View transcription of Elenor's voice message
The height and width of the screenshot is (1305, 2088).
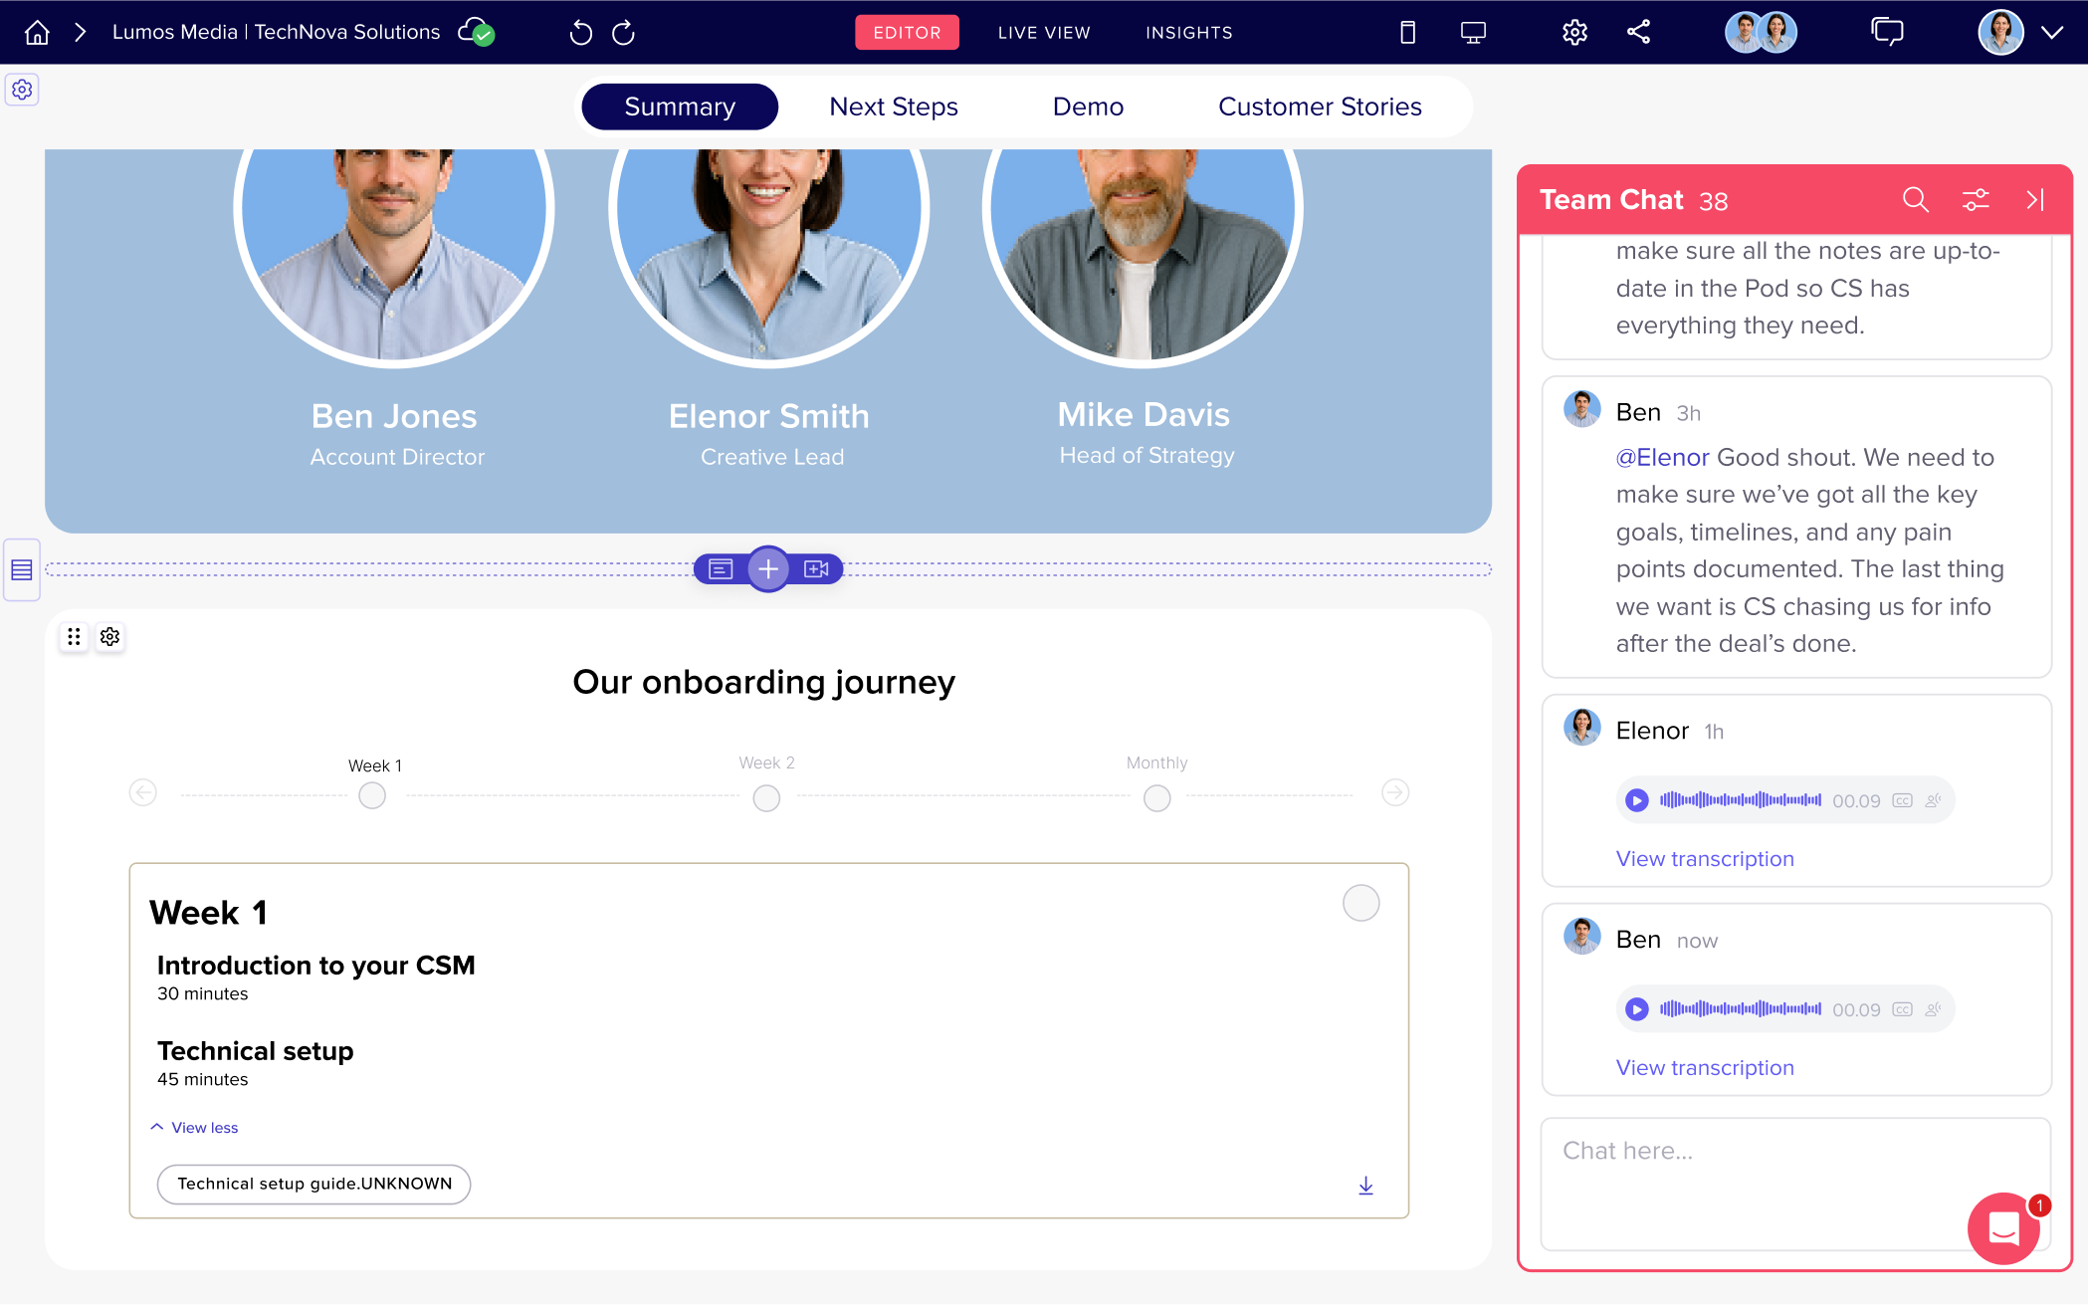pos(1705,859)
